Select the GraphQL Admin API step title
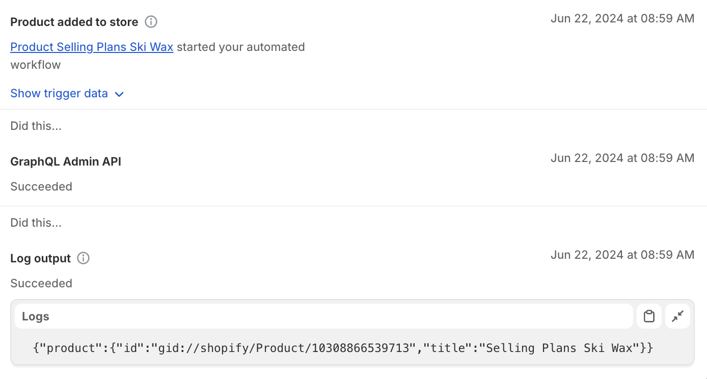Screen dimensions: 707x379 [x=66, y=161]
